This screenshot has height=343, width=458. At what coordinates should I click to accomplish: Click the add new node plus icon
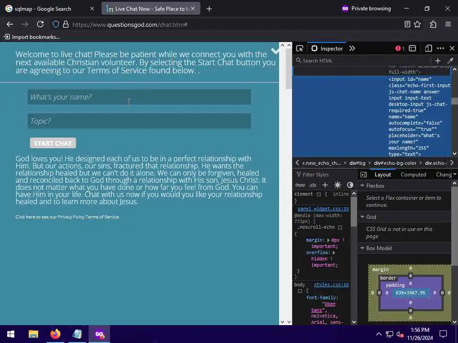click(x=437, y=61)
